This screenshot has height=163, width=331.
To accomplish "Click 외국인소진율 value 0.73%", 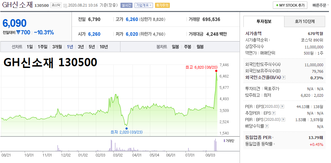I will [317, 78].
